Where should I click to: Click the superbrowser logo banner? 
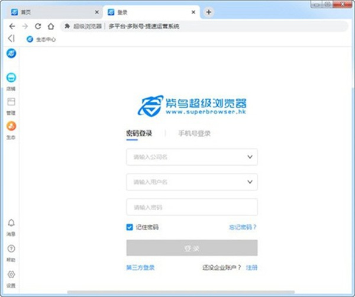coord(192,106)
